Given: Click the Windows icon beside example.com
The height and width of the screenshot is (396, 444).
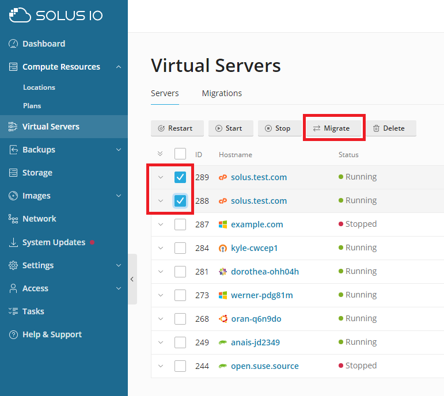Looking at the screenshot, I should tap(223, 224).
